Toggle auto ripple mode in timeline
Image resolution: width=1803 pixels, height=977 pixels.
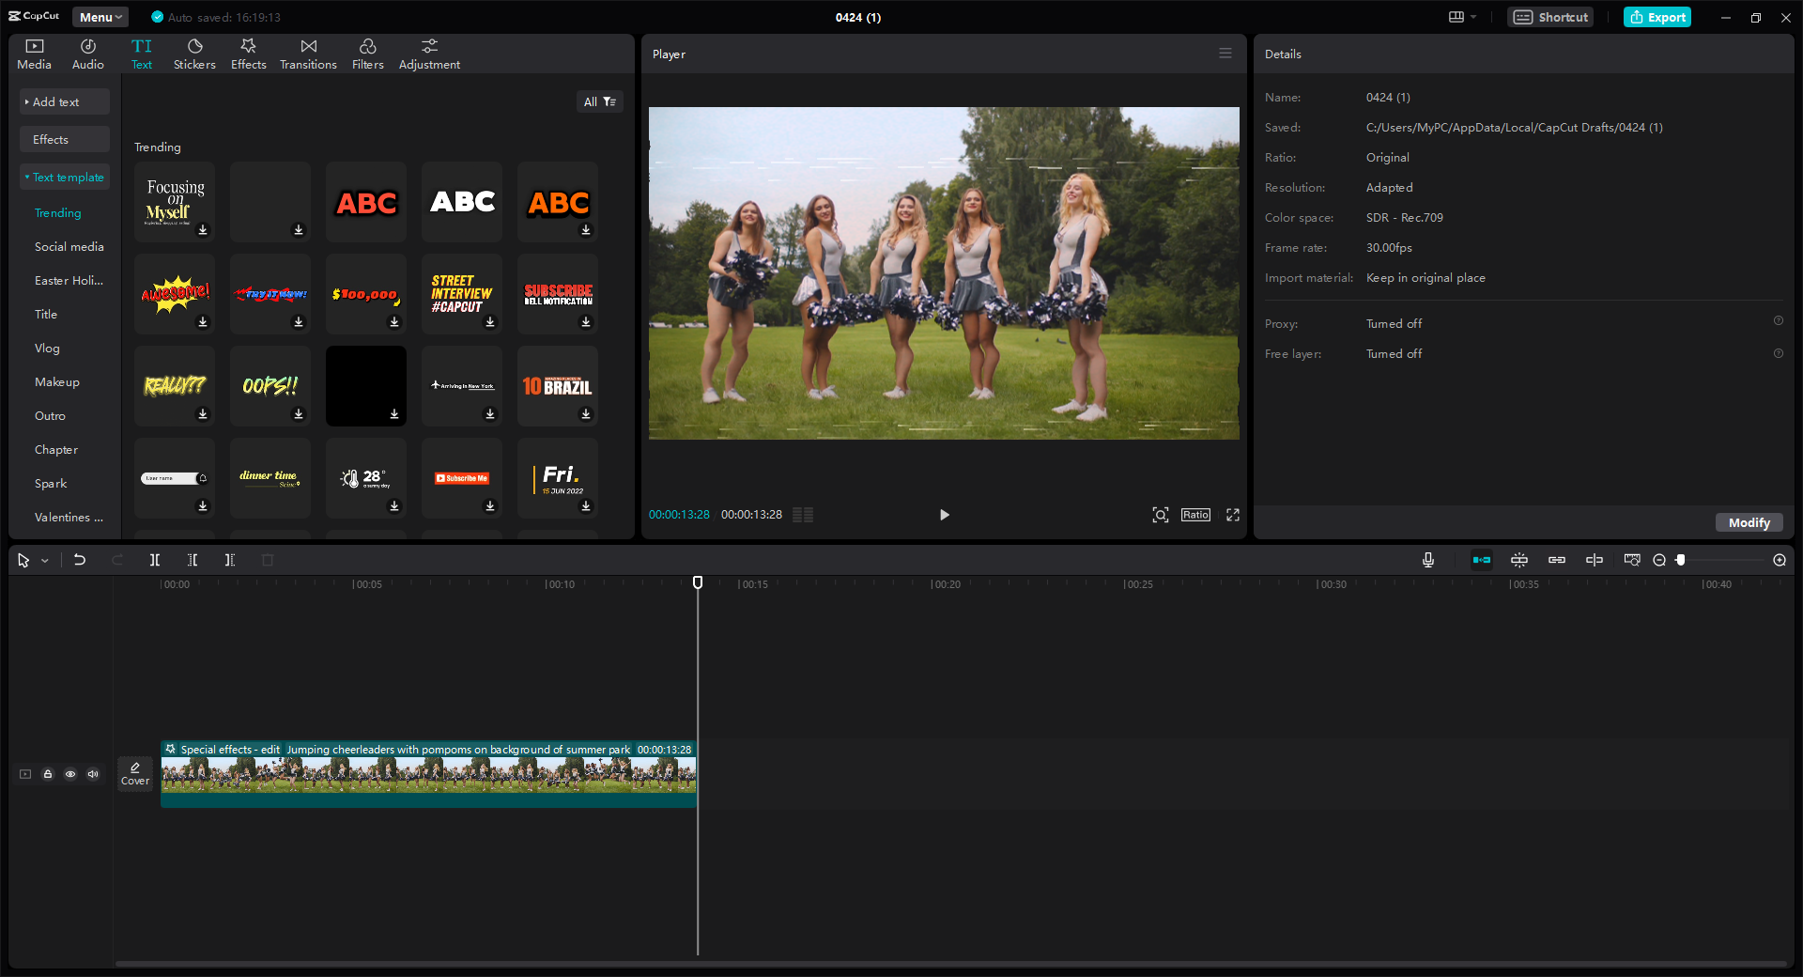point(1482,560)
